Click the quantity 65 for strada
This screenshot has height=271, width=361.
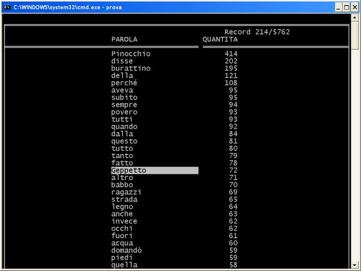233,199
